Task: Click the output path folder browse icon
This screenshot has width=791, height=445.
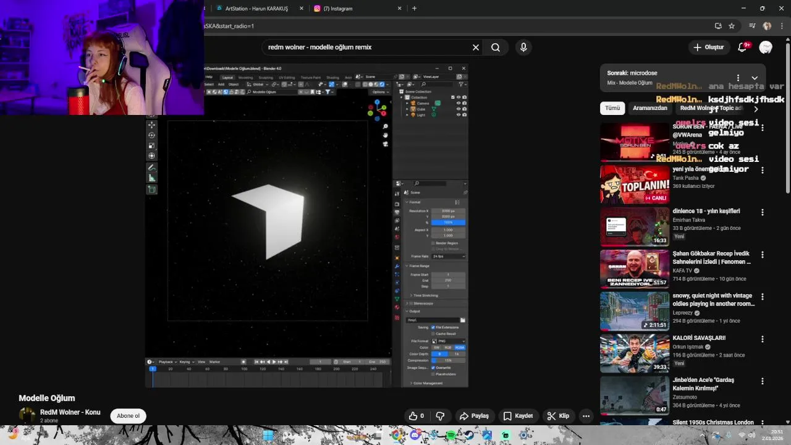Action: 462,320
